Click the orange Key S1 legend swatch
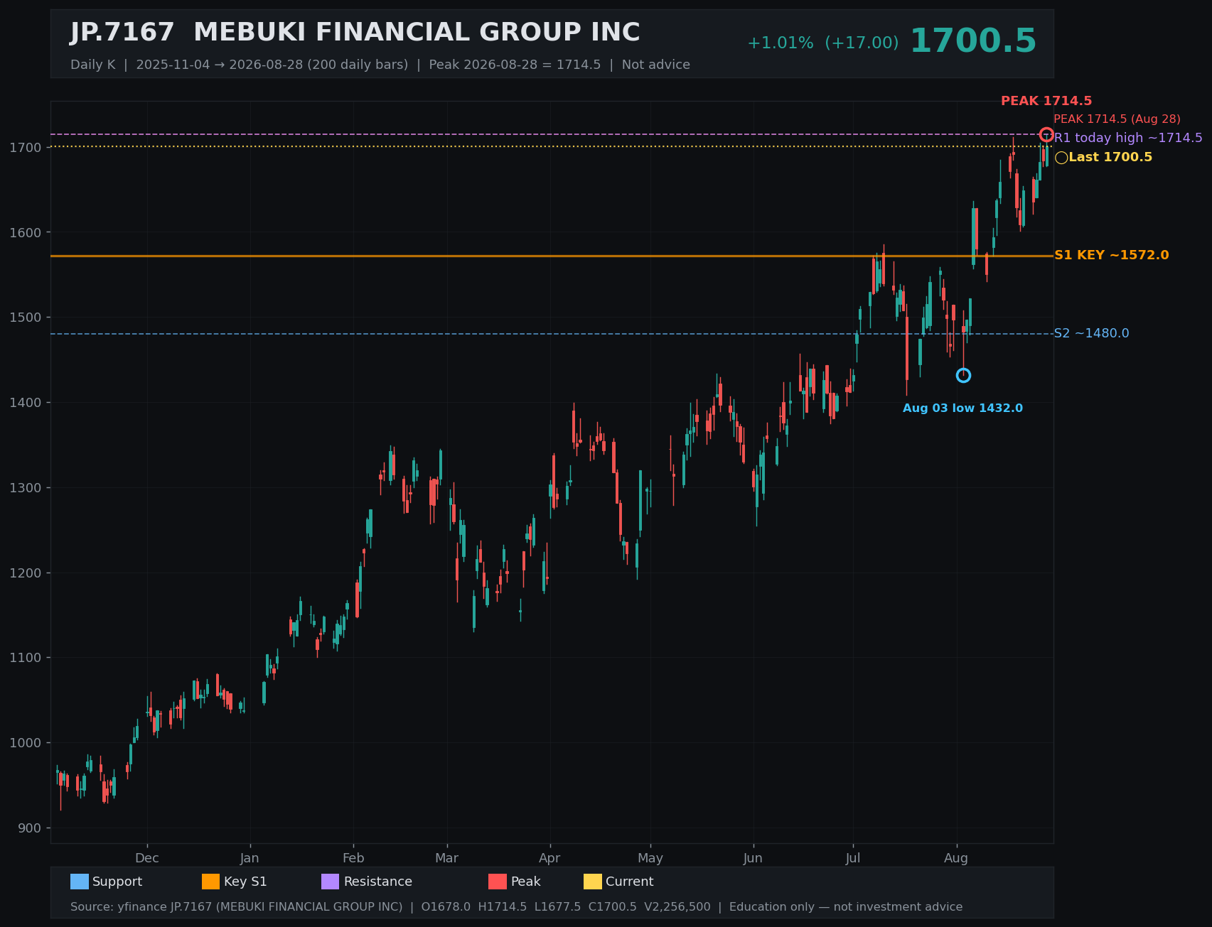This screenshot has width=1212, height=927. point(211,882)
